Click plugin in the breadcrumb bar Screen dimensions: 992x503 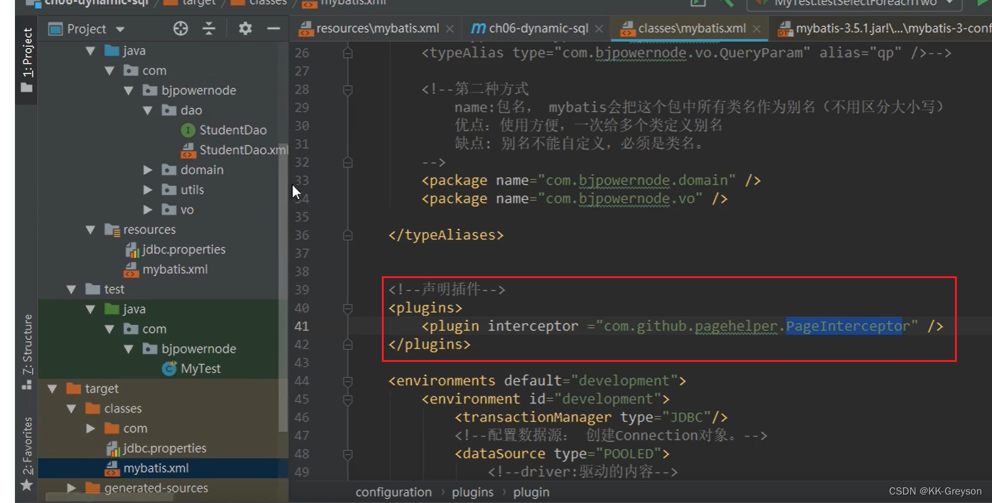531,492
